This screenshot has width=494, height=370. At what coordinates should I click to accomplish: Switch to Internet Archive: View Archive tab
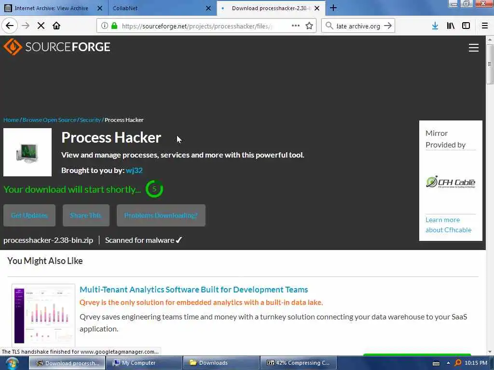(51, 8)
